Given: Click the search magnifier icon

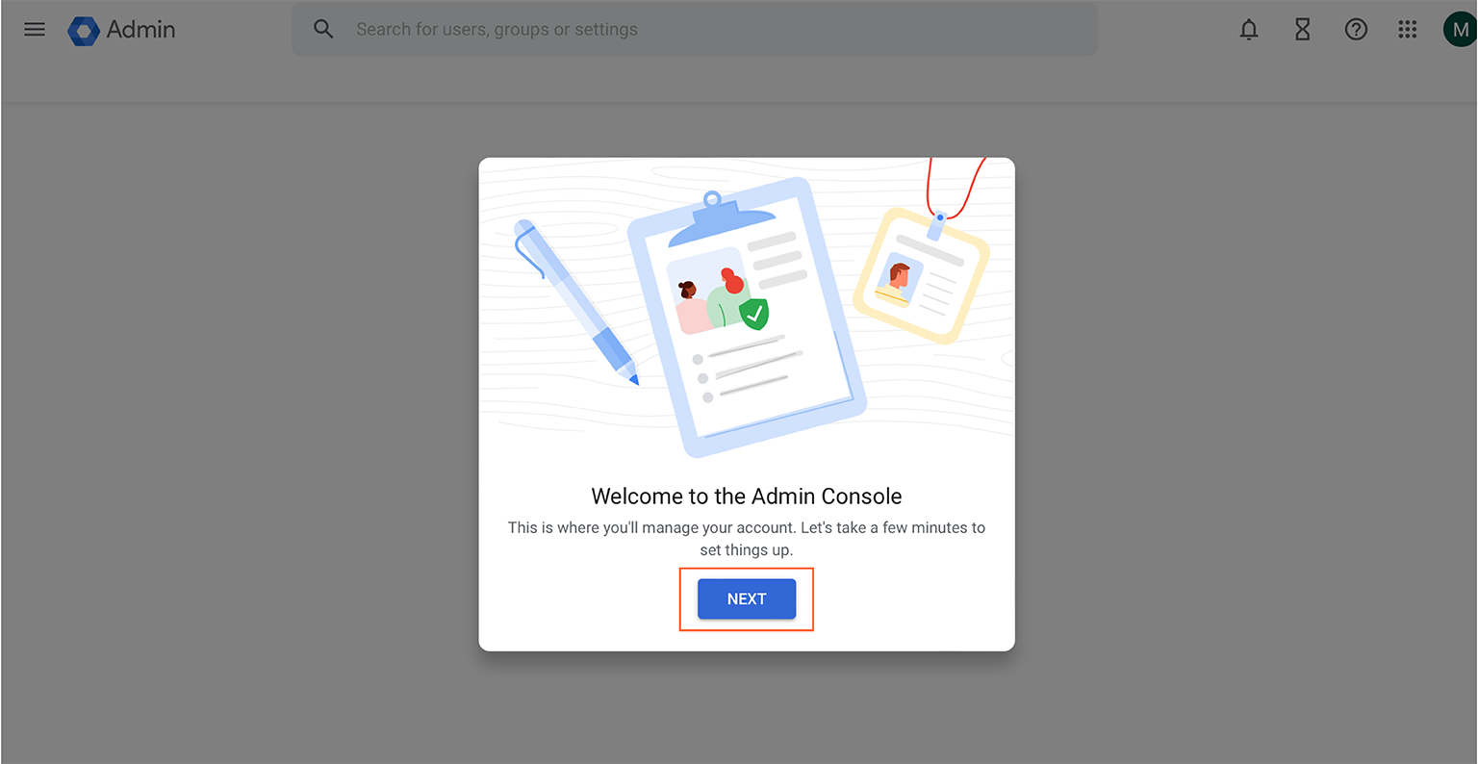Looking at the screenshot, I should pyautogui.click(x=324, y=29).
